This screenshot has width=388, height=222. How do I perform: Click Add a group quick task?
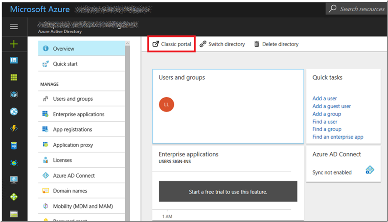pyautogui.click(x=327, y=114)
